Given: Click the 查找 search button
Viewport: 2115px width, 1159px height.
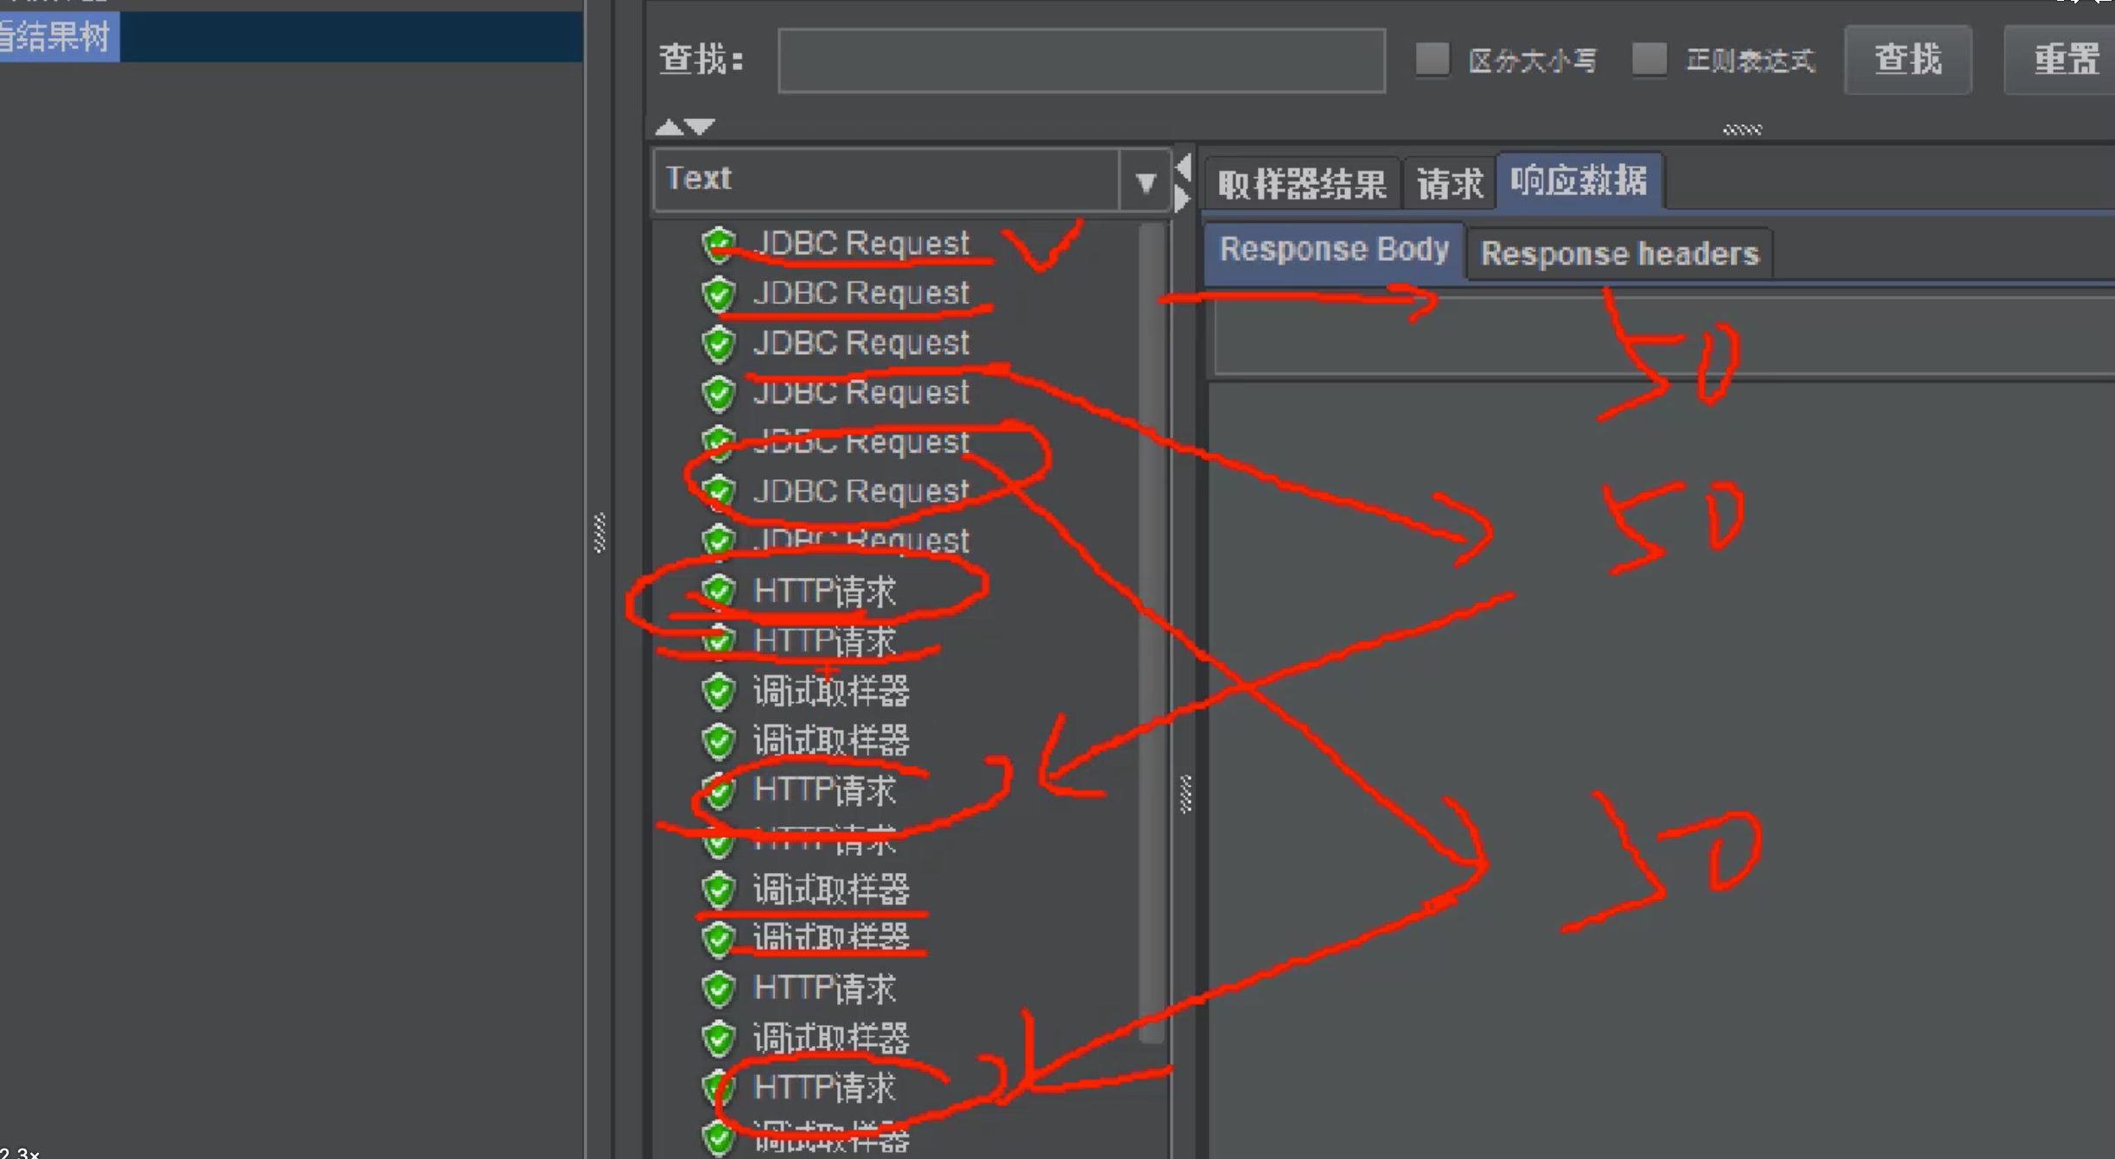Looking at the screenshot, I should [1909, 57].
